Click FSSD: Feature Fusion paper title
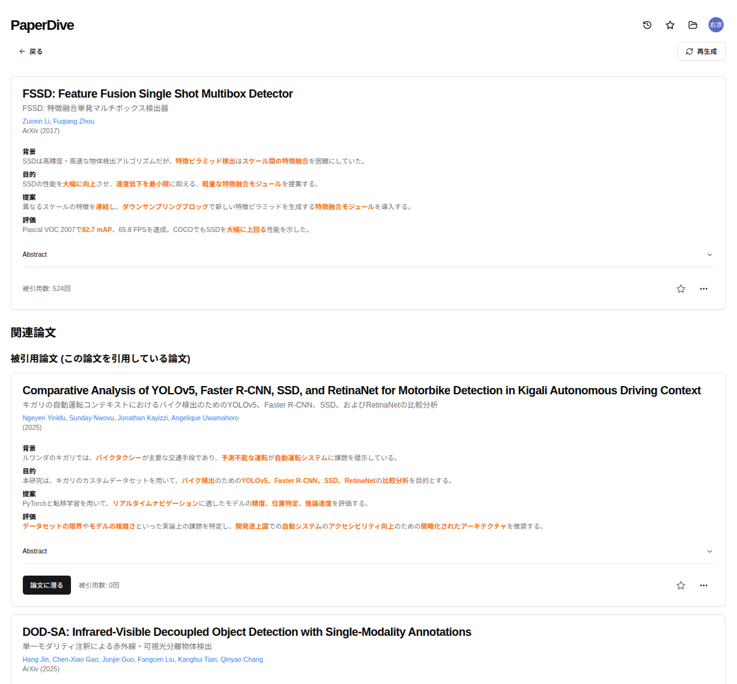Screen dimensions: 737x684 coord(157,94)
